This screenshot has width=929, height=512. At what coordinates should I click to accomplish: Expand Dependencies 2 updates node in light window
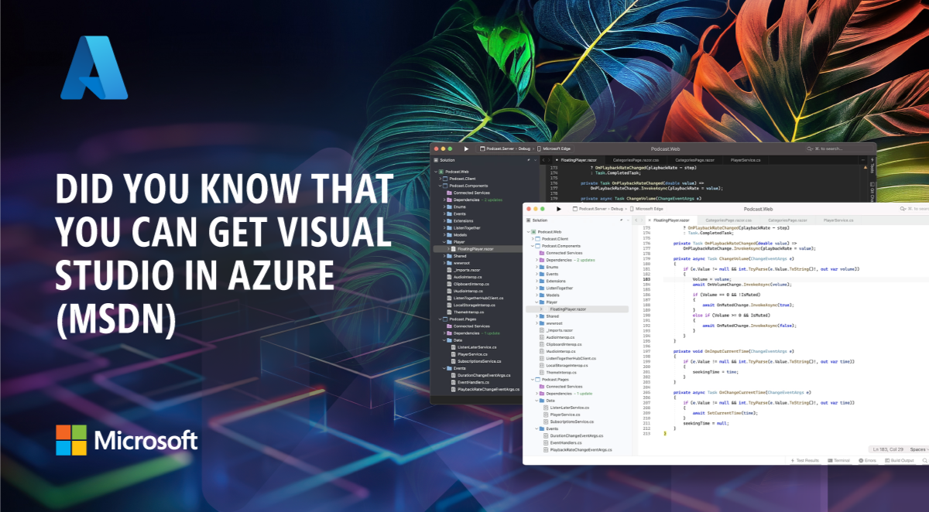point(536,260)
